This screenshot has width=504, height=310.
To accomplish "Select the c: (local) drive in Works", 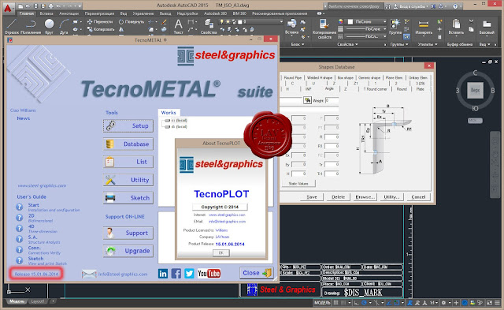I will pyautogui.click(x=176, y=121).
